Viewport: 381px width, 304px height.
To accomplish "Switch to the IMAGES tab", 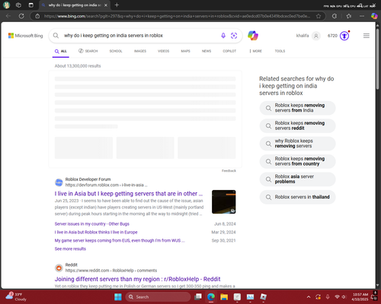I will click(x=140, y=51).
